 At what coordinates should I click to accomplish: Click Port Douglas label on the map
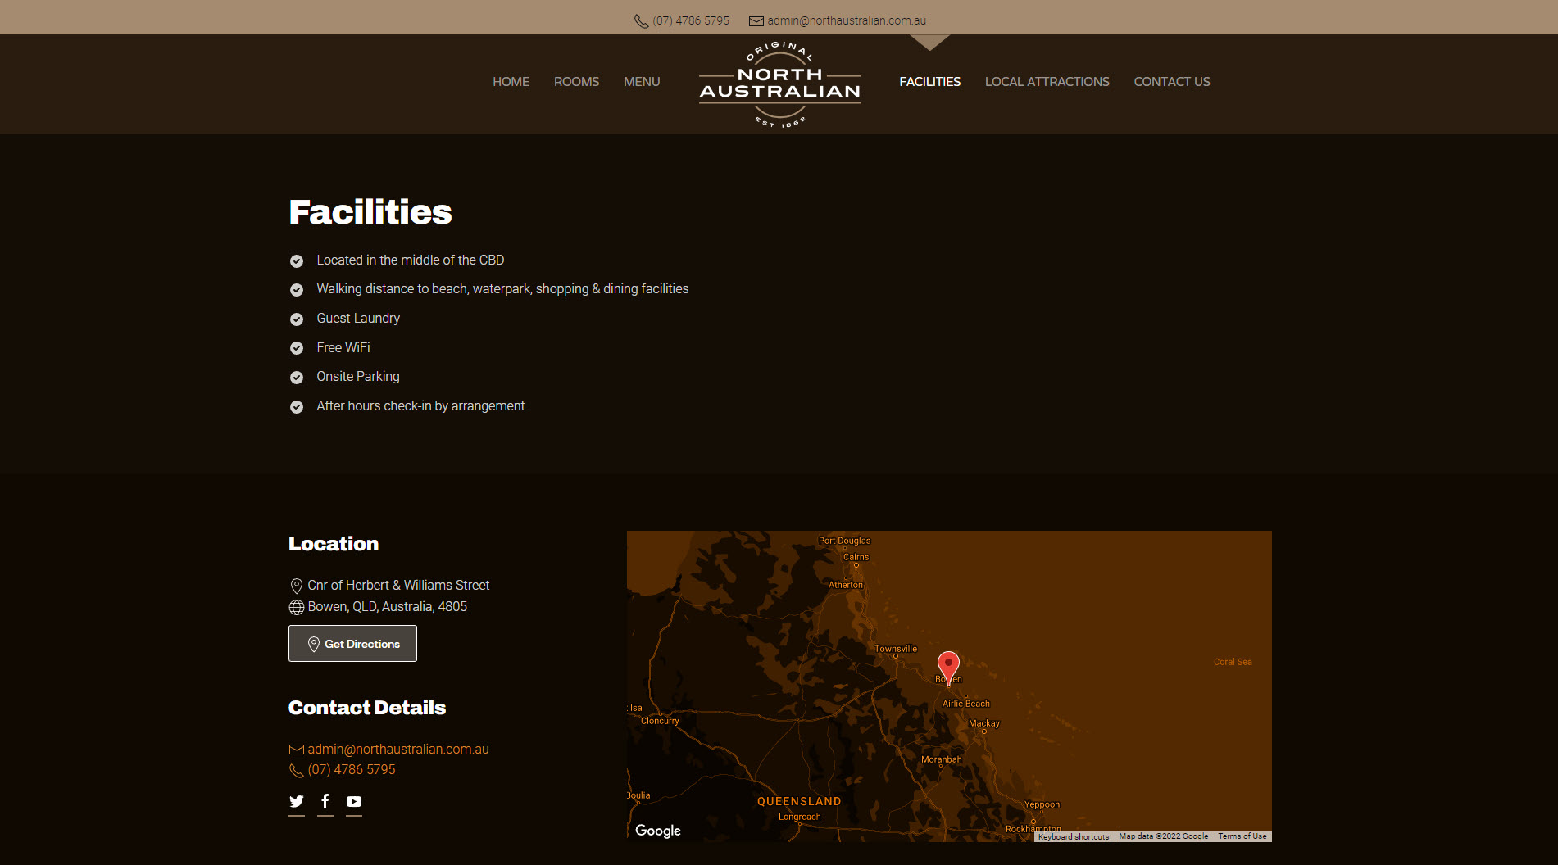tap(844, 541)
